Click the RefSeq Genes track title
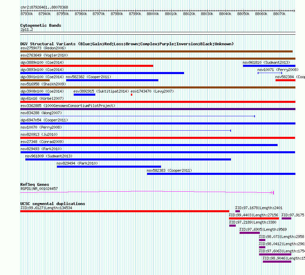 click(35, 184)
